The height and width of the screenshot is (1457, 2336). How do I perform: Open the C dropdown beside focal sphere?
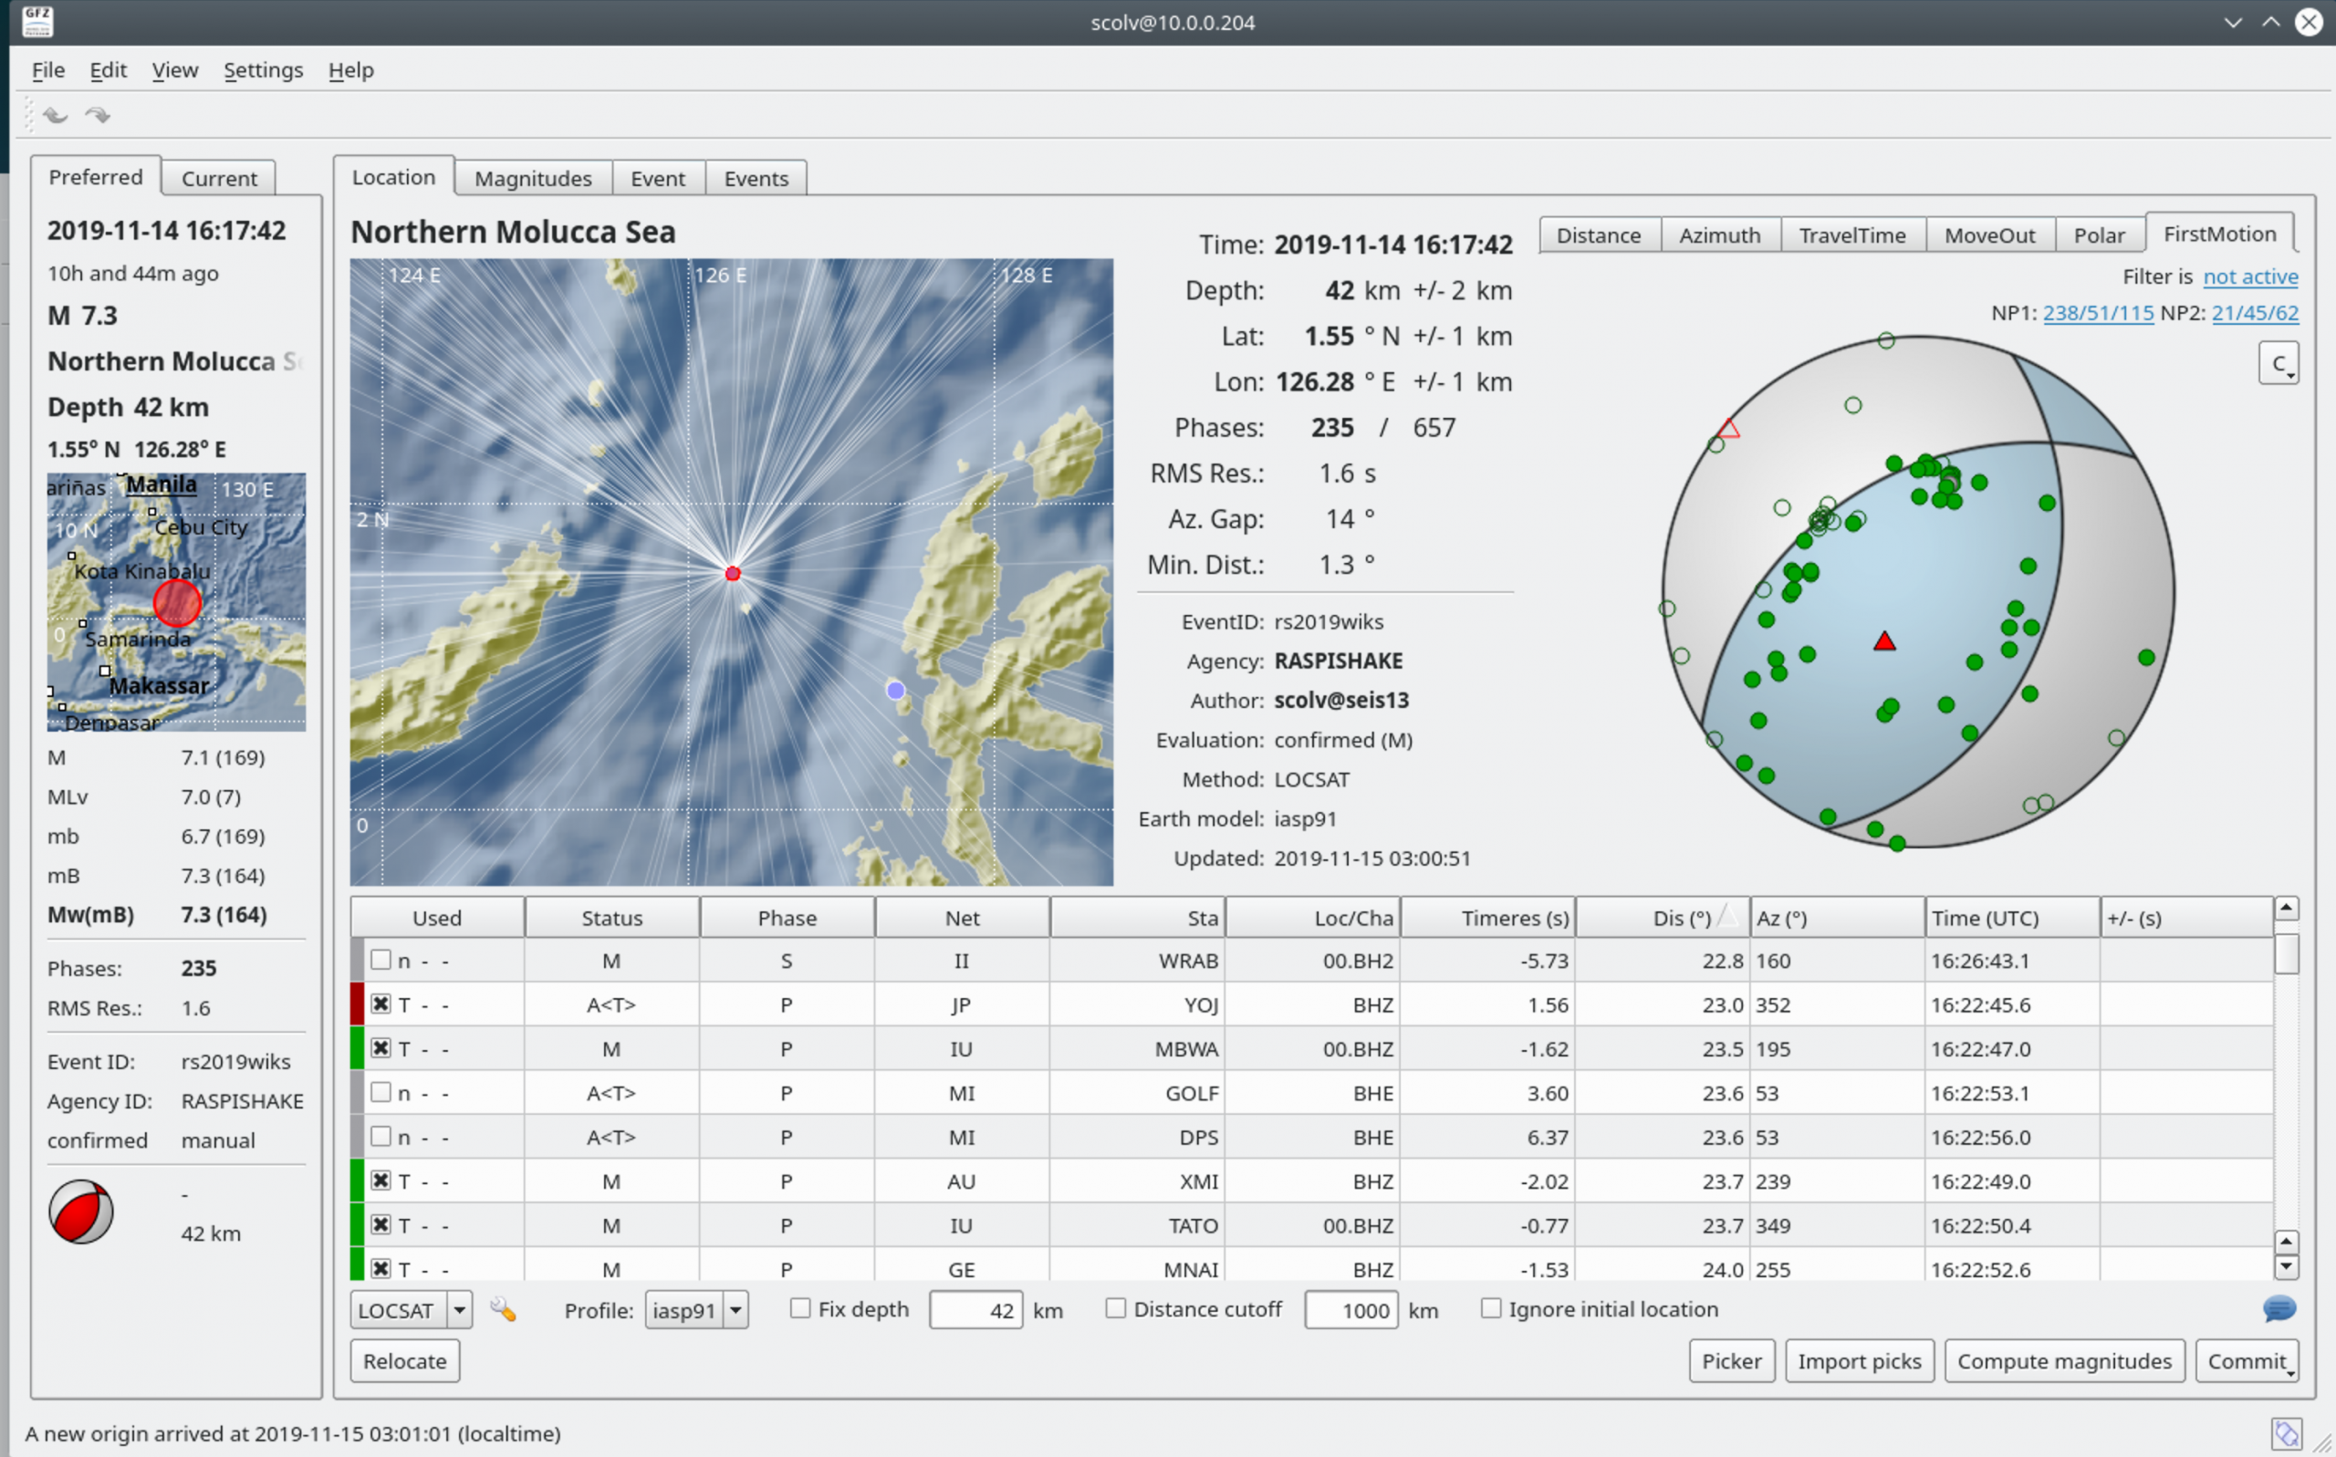[2279, 363]
